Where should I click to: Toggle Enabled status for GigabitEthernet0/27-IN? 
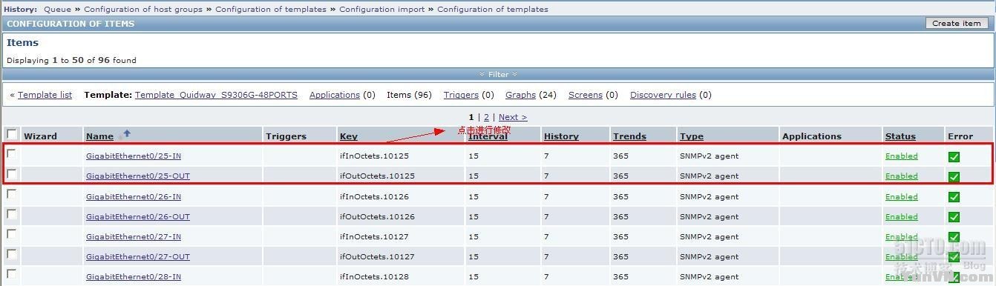pyautogui.click(x=902, y=237)
